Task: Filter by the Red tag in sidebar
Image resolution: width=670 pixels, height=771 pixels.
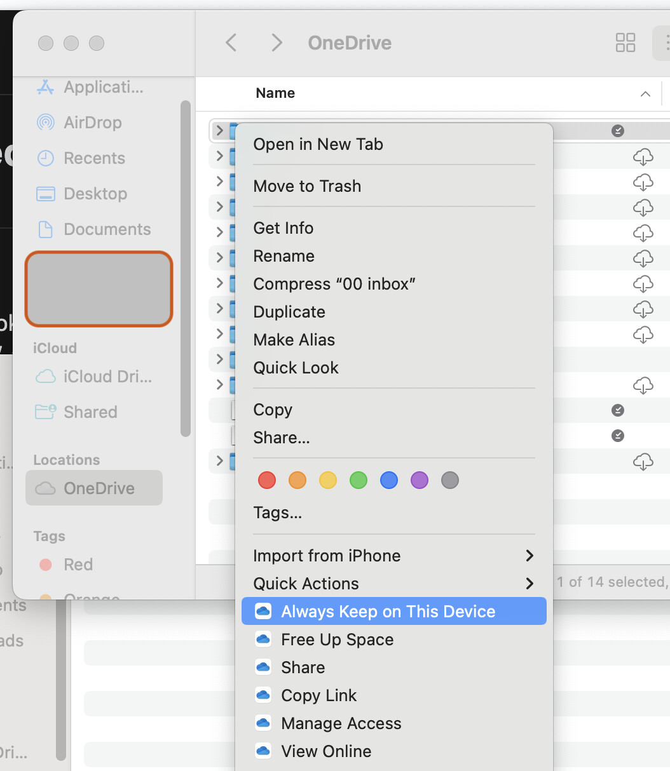Action: pyautogui.click(x=66, y=565)
